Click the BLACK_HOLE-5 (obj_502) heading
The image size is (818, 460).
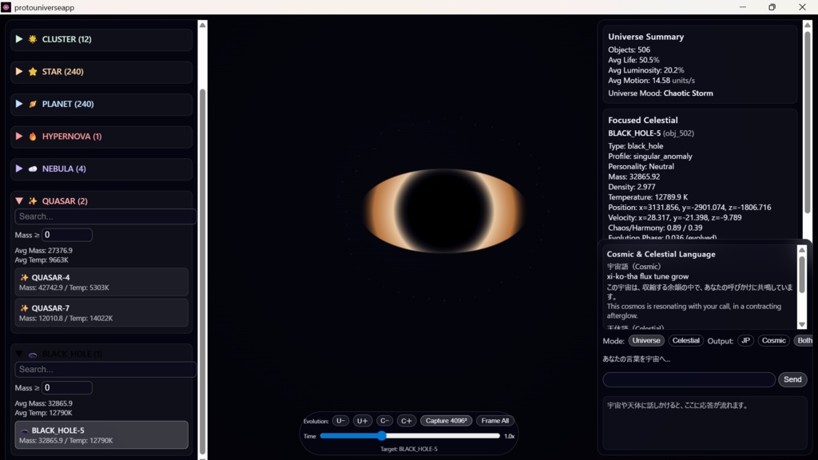(x=650, y=133)
